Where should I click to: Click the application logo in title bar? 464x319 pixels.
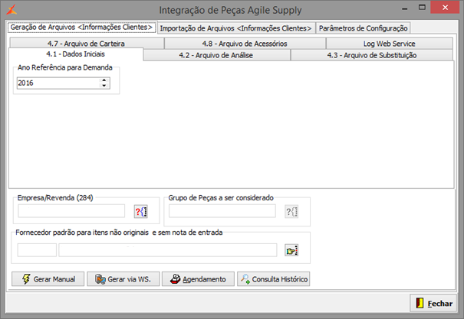pyautogui.click(x=12, y=10)
